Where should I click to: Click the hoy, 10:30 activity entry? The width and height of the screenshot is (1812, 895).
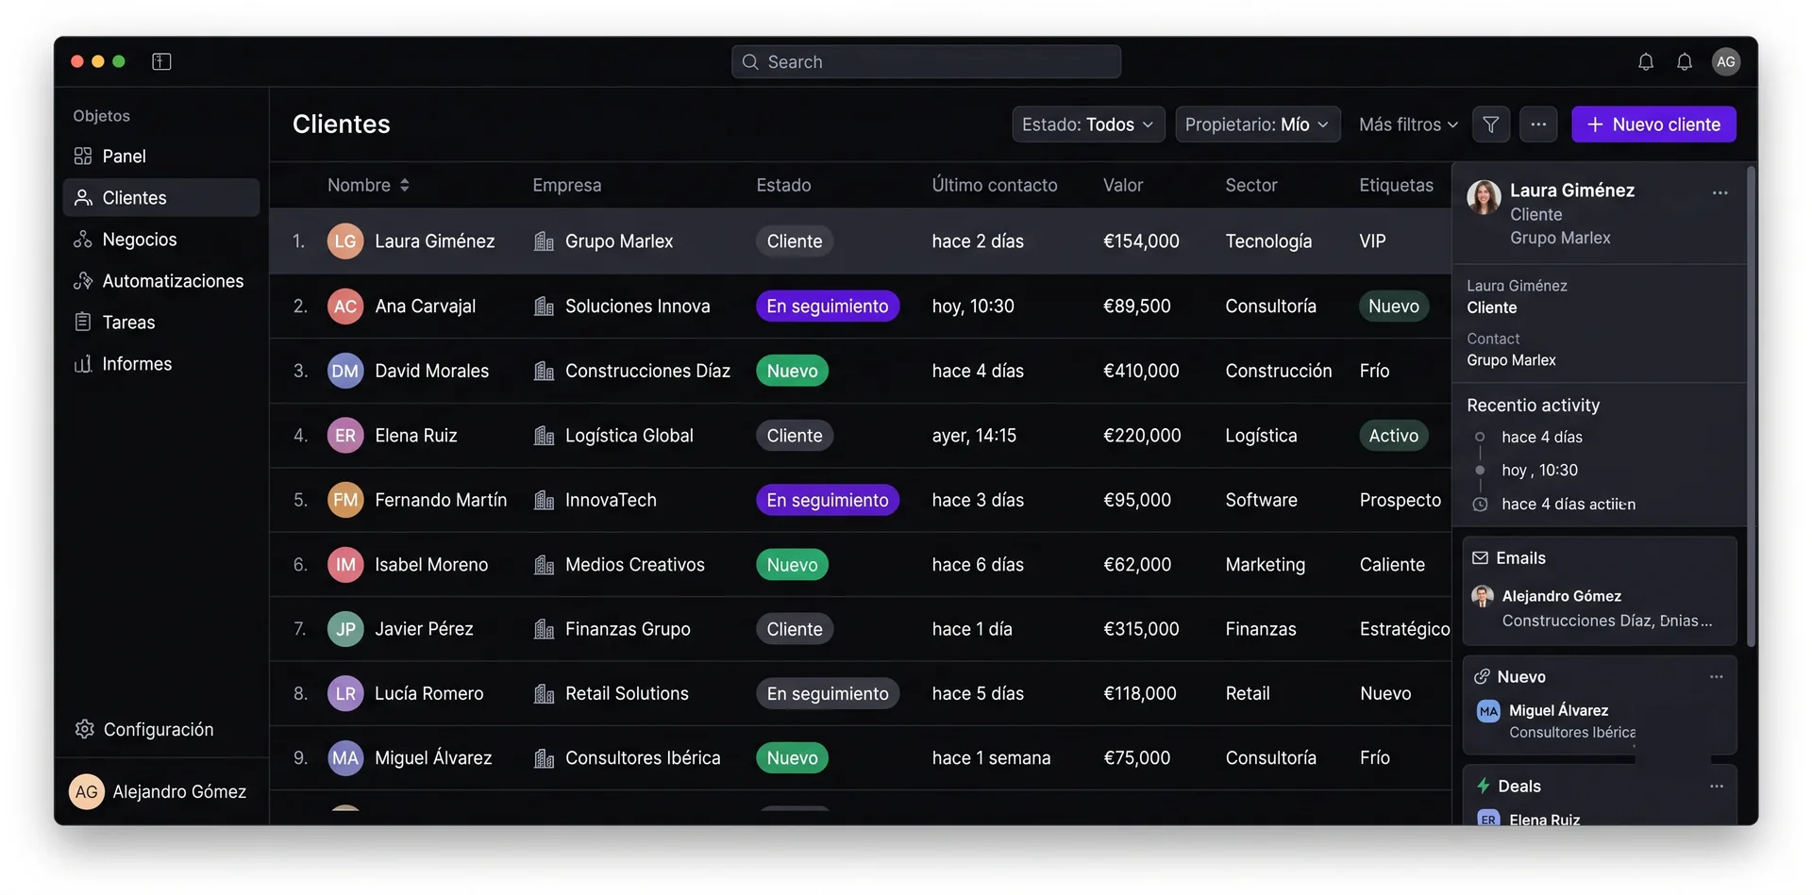click(x=1539, y=470)
